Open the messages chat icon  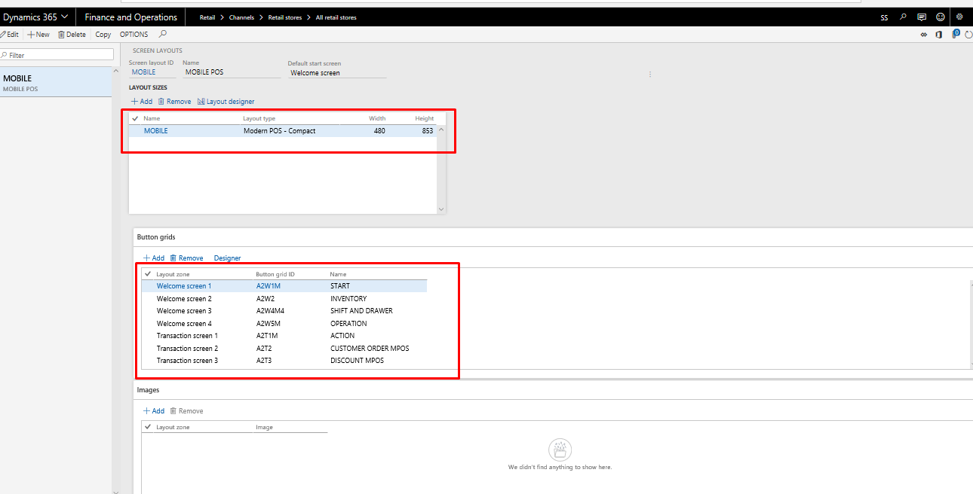[922, 17]
